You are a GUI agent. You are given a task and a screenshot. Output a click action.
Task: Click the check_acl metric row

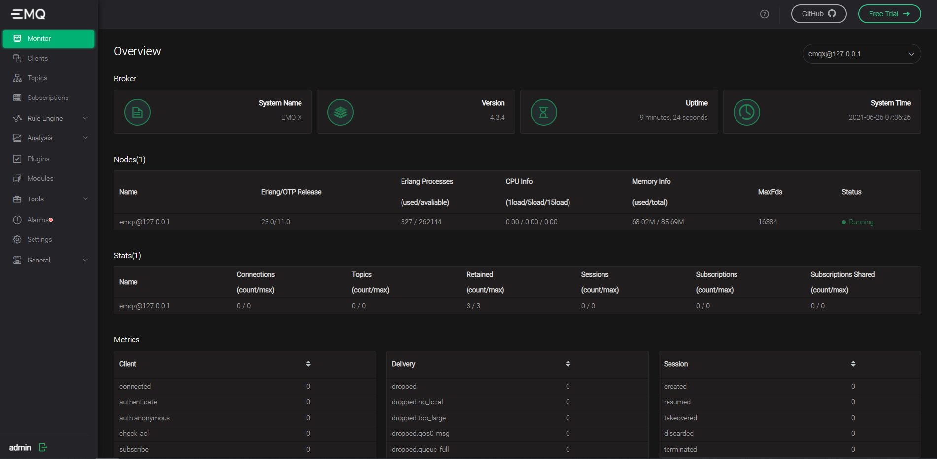[245, 433]
